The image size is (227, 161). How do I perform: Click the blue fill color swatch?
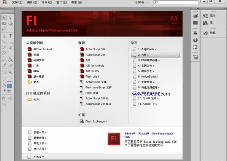coord(10,86)
